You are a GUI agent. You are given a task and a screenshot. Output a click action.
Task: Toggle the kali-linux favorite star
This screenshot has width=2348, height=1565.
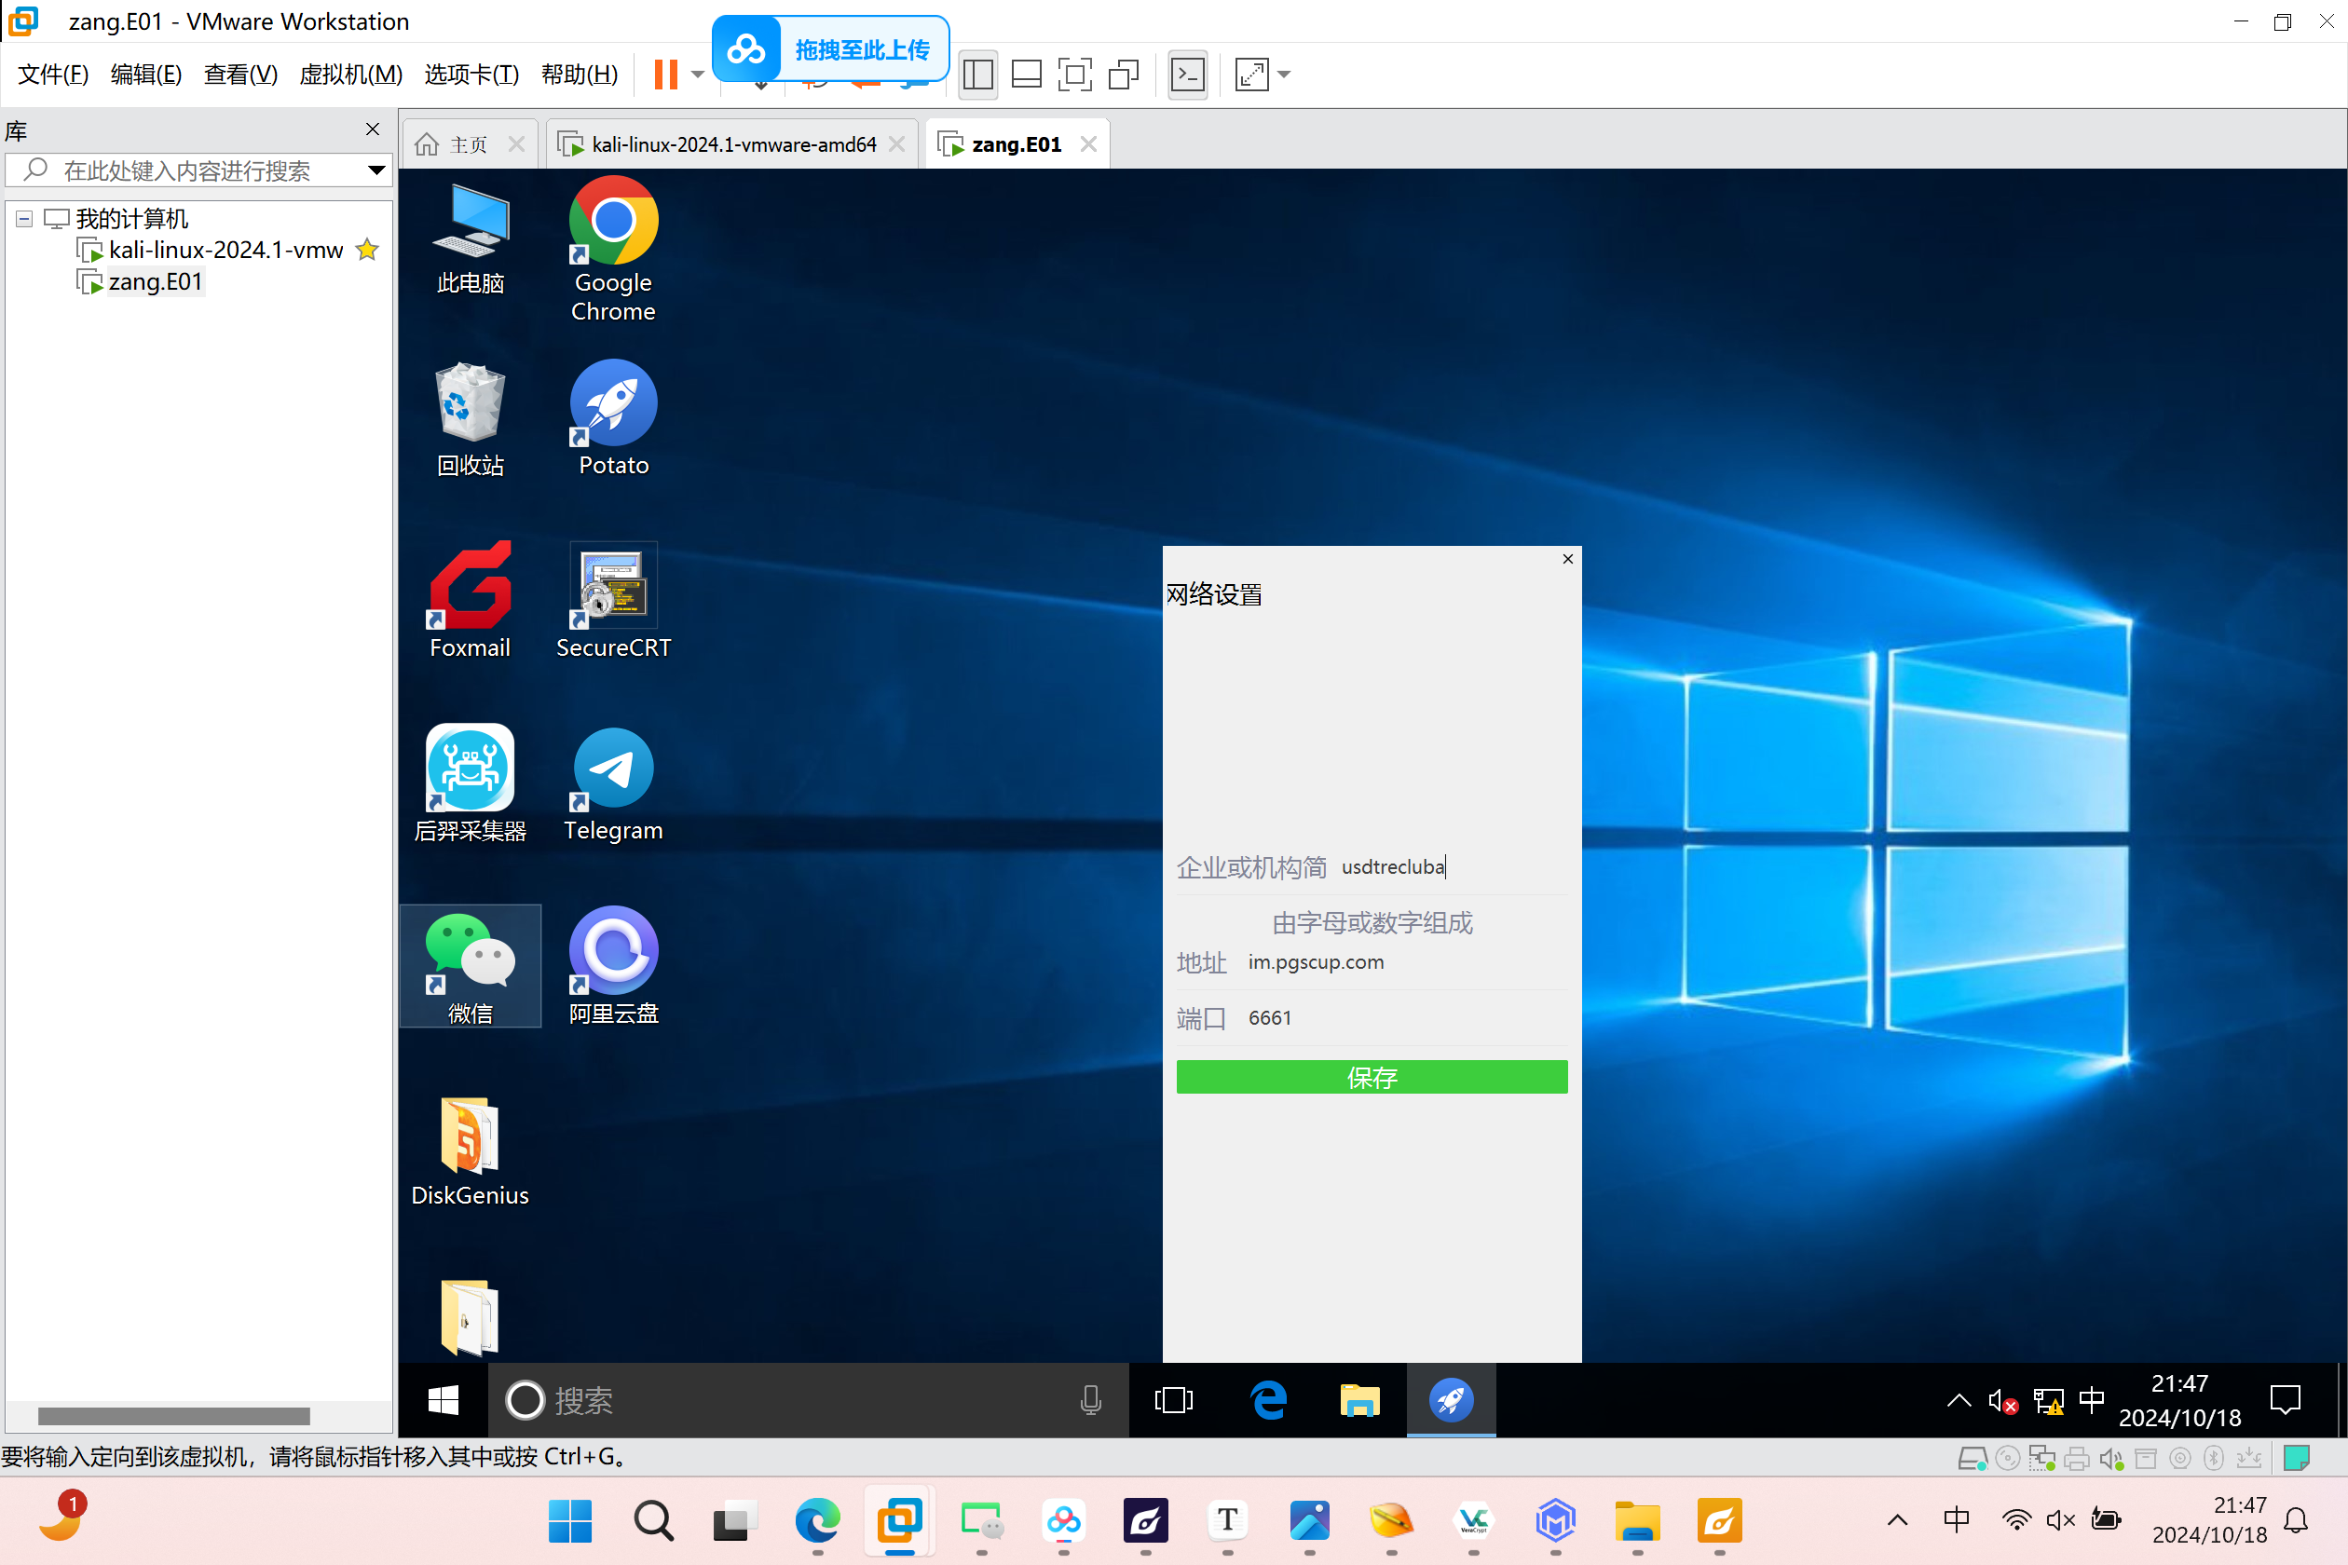point(367,250)
